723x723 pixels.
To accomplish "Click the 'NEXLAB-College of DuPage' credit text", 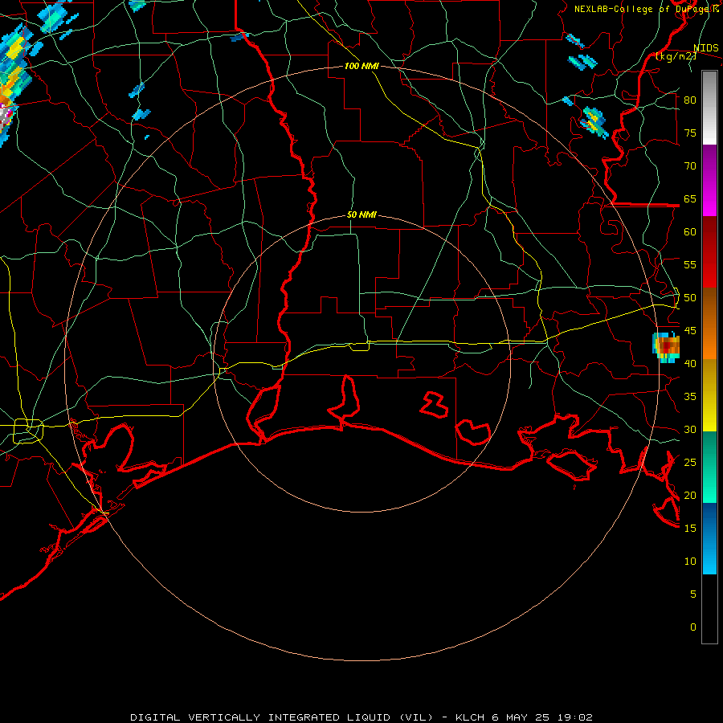I will click(643, 9).
